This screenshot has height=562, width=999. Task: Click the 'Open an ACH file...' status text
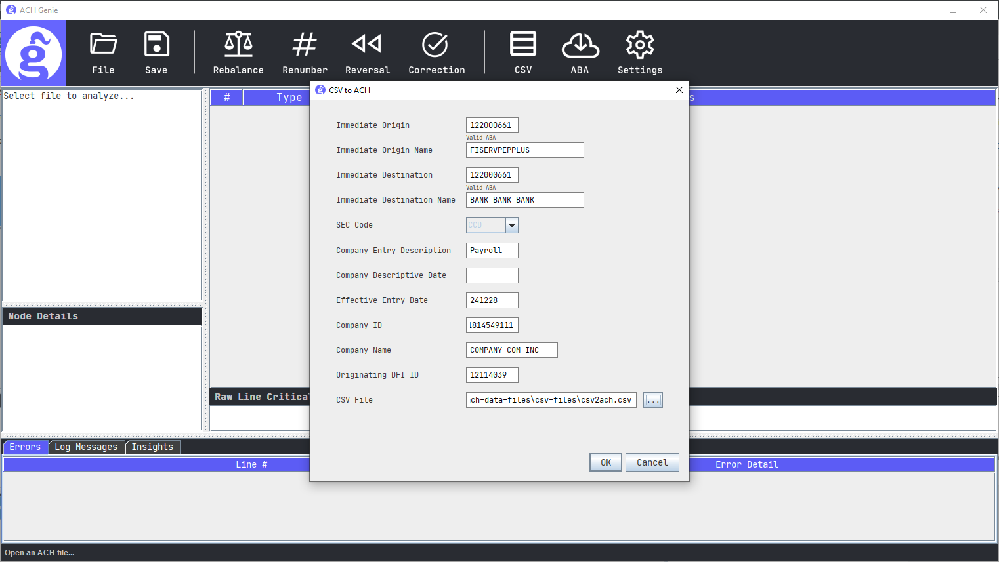point(39,553)
